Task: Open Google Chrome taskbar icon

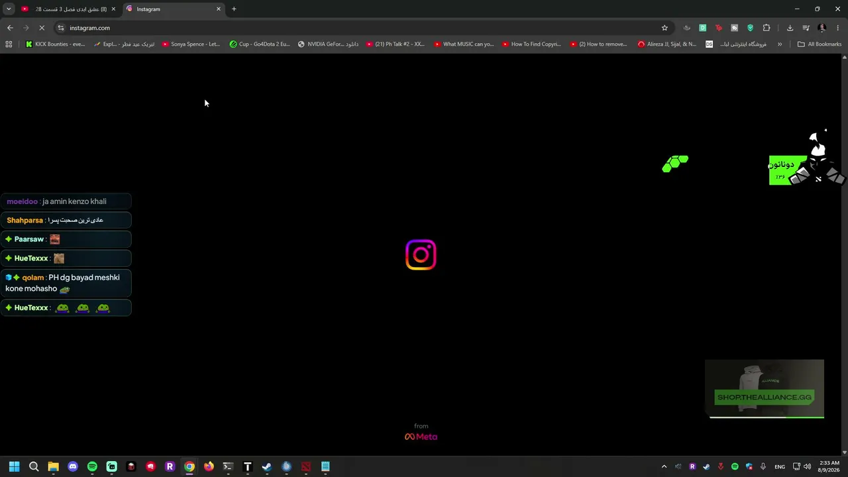Action: [189, 466]
